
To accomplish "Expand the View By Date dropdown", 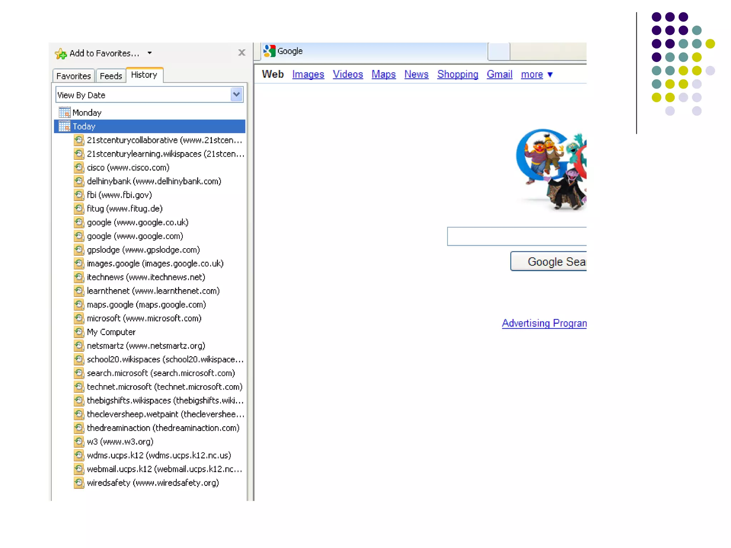I will pos(236,95).
